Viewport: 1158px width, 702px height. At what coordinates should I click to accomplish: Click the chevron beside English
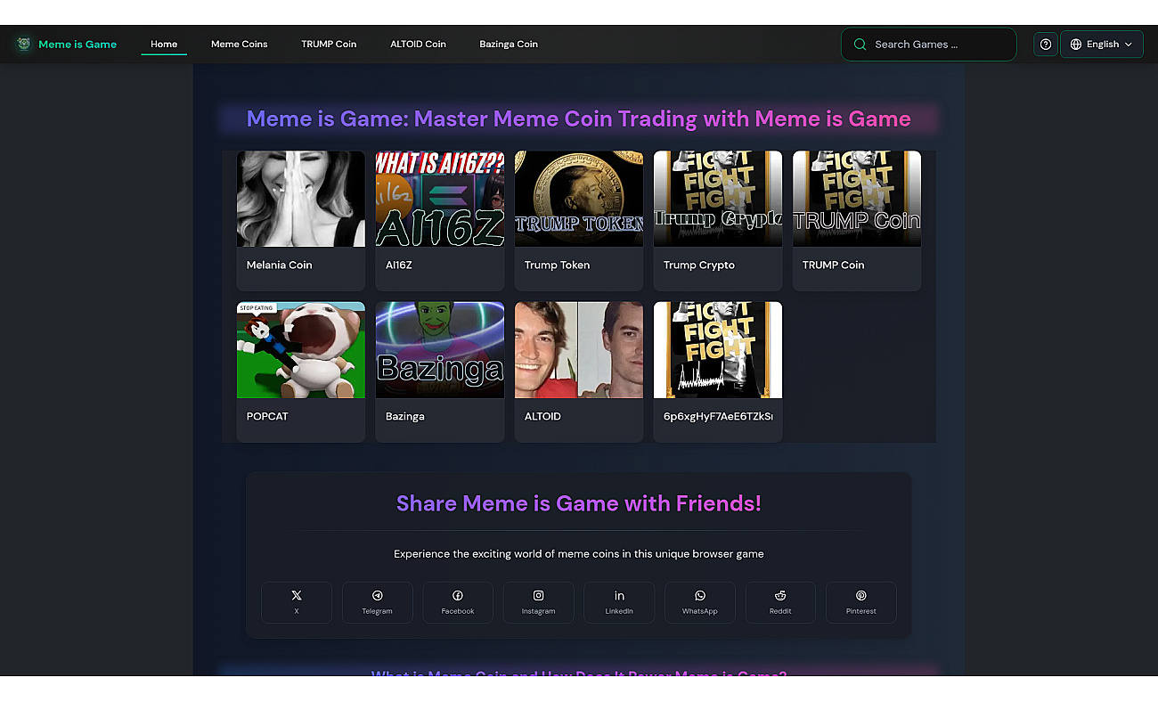1129,44
